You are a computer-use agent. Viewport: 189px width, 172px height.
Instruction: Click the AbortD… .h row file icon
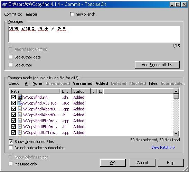(20, 115)
